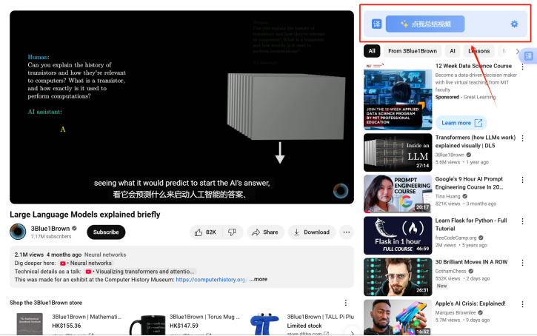
Task: Open Marques Brownlee video thumbnail
Action: [398, 317]
